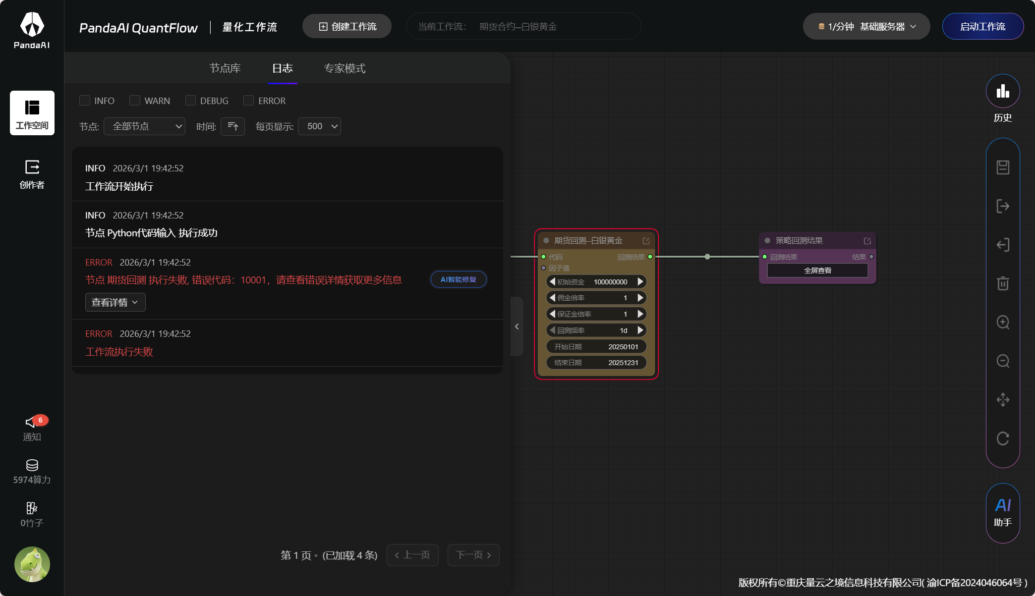Enable the DEBUG log filter checkbox
The height and width of the screenshot is (596, 1035).
(x=190, y=101)
